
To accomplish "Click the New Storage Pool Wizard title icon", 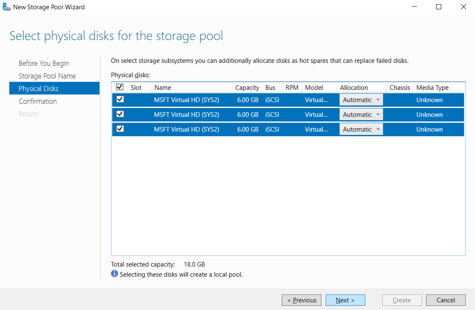I will pos(6,7).
